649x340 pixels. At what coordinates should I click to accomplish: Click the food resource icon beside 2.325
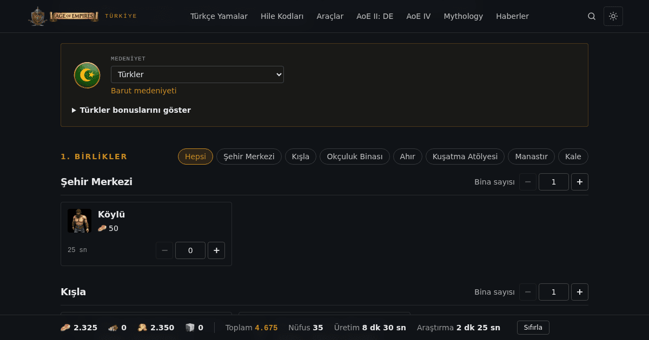click(65, 328)
